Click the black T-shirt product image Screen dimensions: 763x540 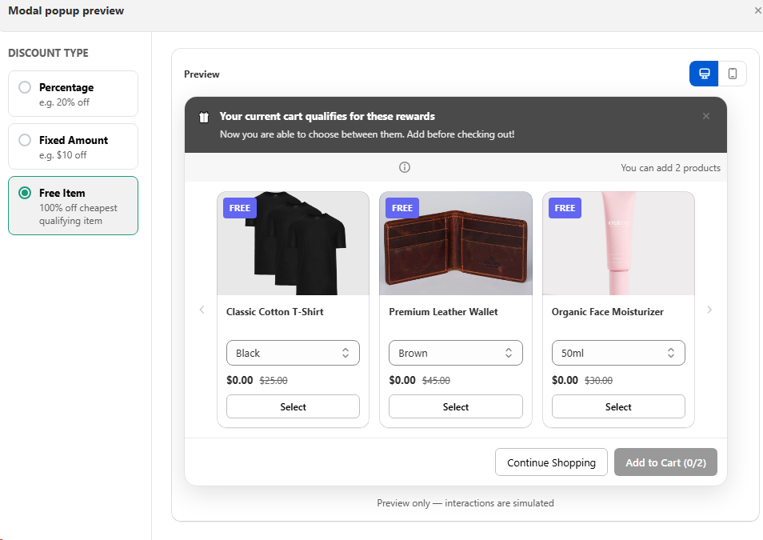point(293,243)
